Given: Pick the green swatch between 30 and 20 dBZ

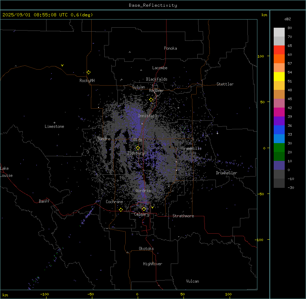Looking at the screenshot, I should [x=279, y=148].
